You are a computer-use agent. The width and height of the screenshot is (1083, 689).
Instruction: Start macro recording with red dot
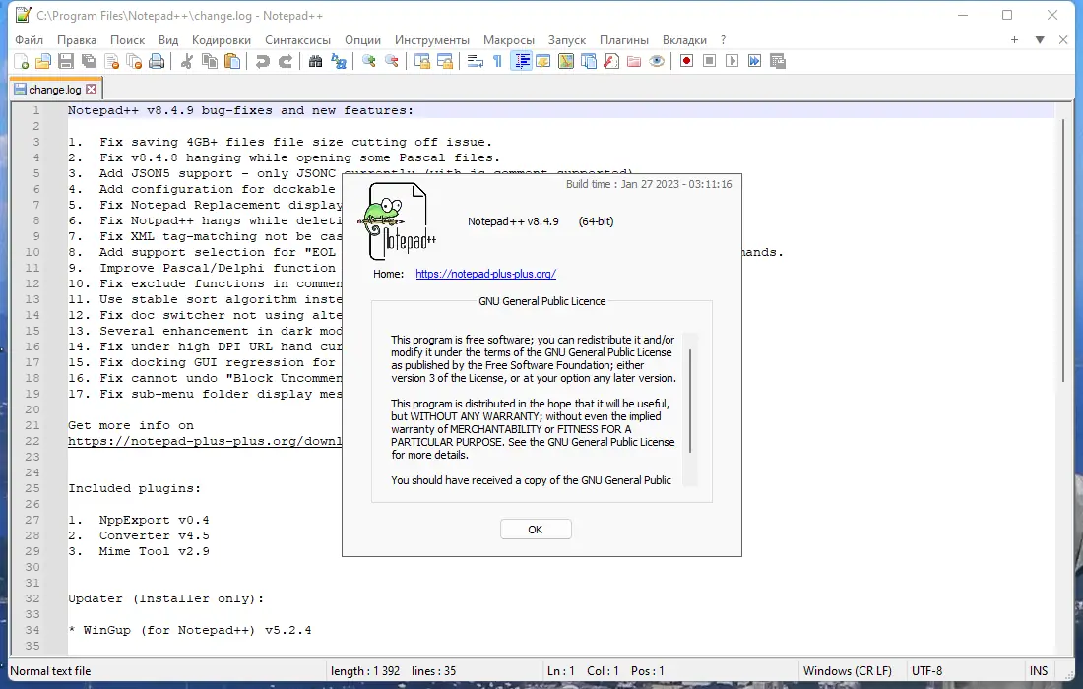[686, 61]
